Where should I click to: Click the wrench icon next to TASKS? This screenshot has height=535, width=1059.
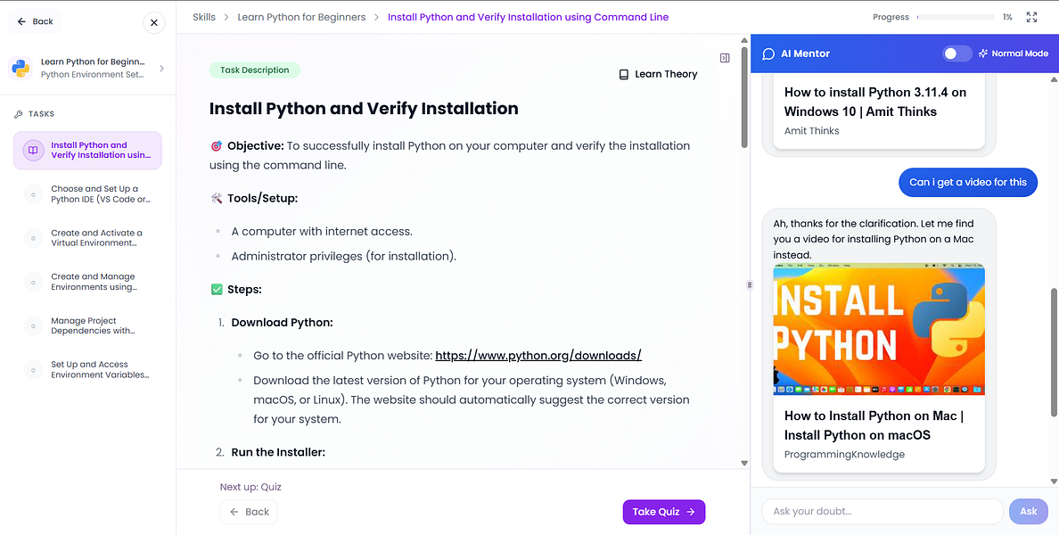coord(18,113)
